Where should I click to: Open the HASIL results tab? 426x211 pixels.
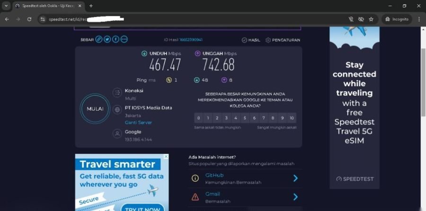tap(251, 40)
